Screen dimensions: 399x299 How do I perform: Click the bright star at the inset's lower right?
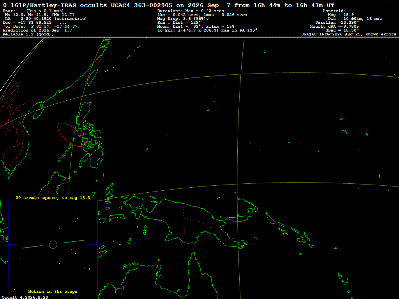[89, 269]
